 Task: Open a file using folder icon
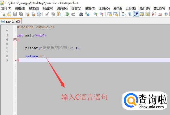[9, 14]
